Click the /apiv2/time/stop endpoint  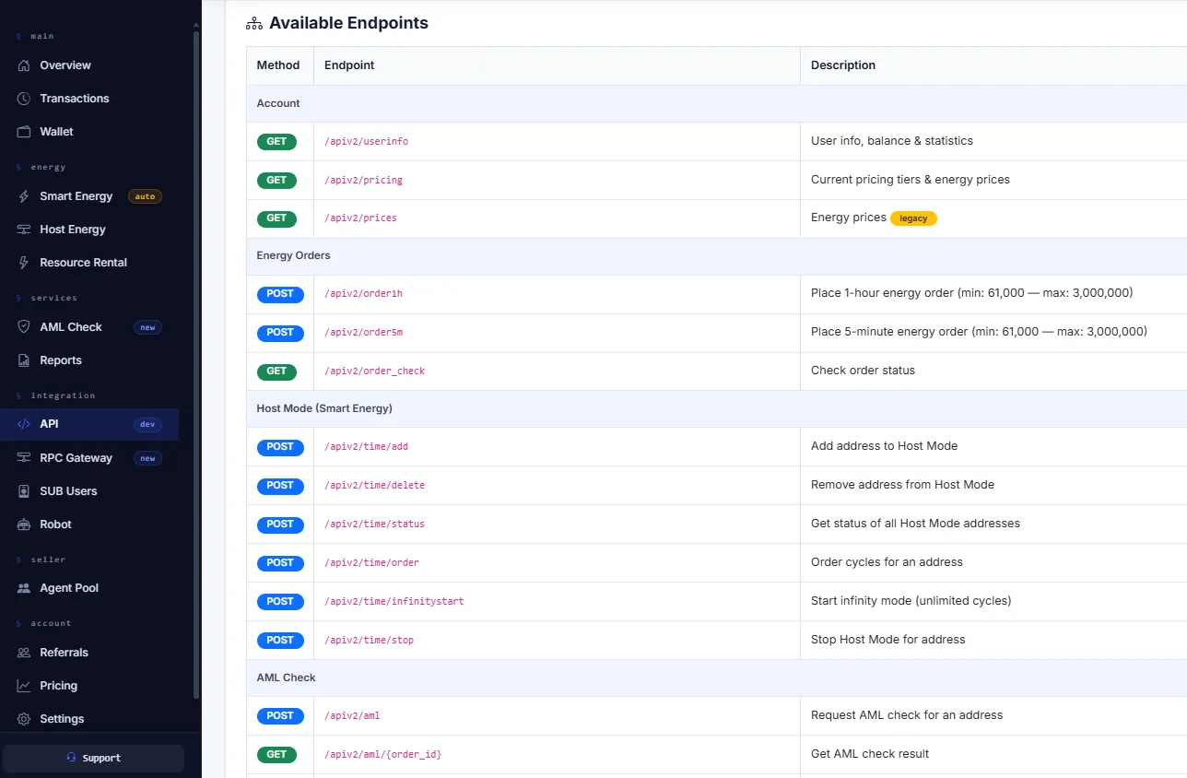tap(369, 641)
